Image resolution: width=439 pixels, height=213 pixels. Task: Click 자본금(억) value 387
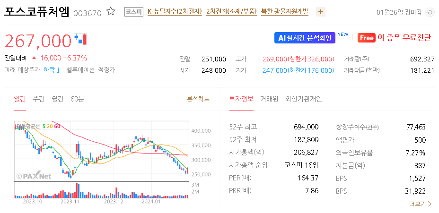[x=420, y=165]
